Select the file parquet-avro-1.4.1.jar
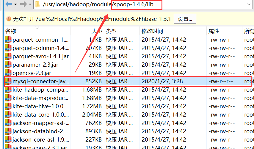The width and height of the screenshot is (254, 149). (41, 57)
